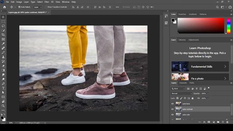Viewport: 233px width, 131px height.
Task: Select the Path Selection arrow tool
Action: [3, 92]
